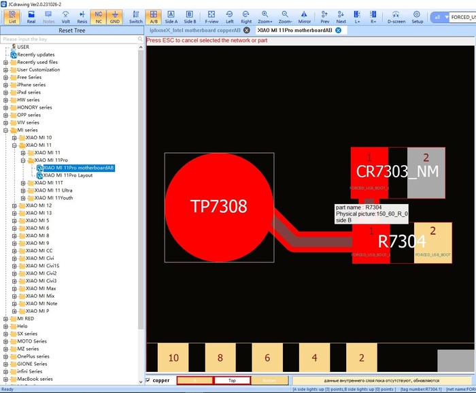Open XIAO MI 11Pro Layout file
The height and width of the screenshot is (393, 476).
pyautogui.click(x=68, y=175)
